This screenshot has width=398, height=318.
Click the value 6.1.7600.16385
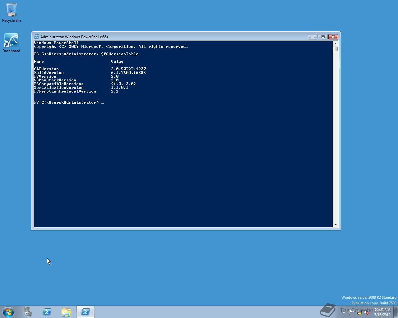coord(128,73)
